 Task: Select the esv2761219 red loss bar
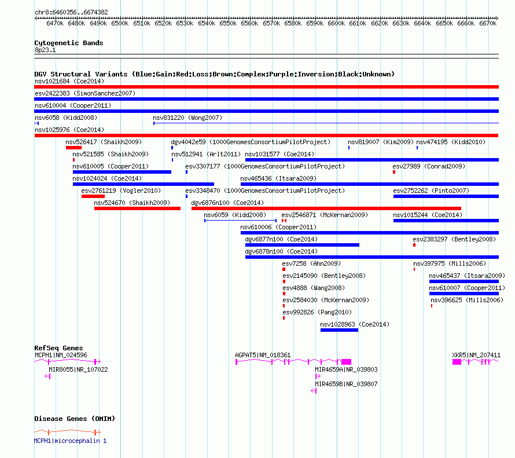(93, 196)
